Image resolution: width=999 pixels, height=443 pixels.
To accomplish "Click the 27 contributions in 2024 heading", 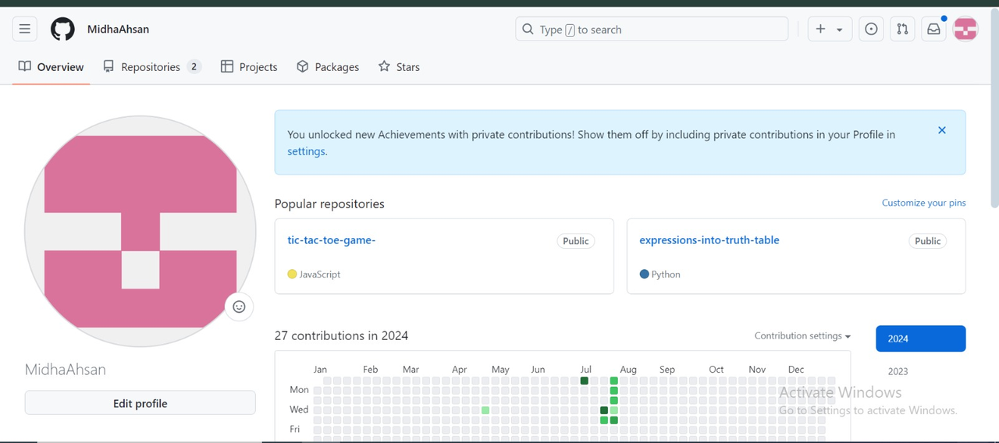I will [x=341, y=336].
